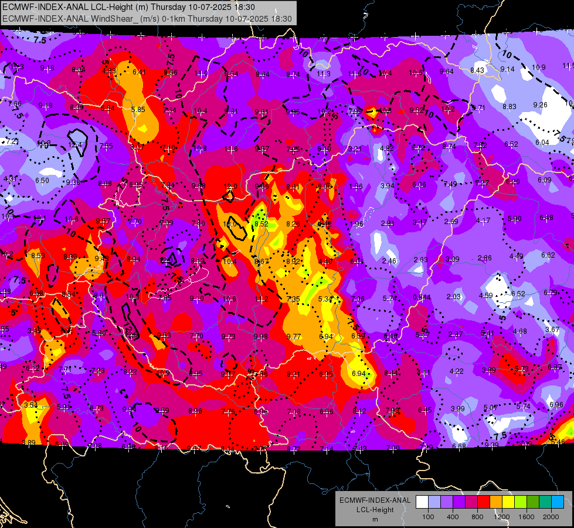The image size is (574, 528).
Task: Click the legend scale label 2000
Action: click(x=551, y=517)
